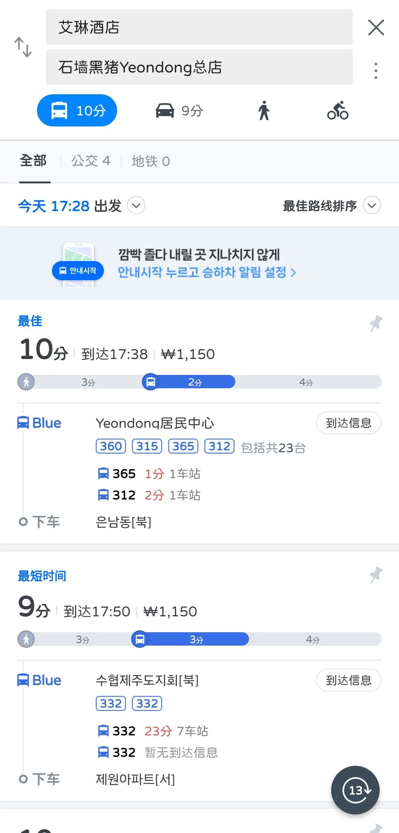
Task: Select the walking directions icon
Action: [x=264, y=111]
